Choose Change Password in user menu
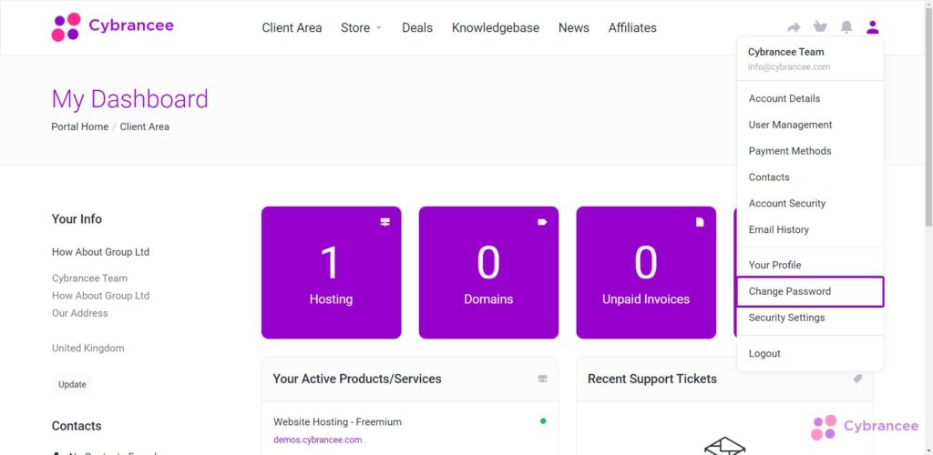This screenshot has height=455, width=933. click(810, 291)
